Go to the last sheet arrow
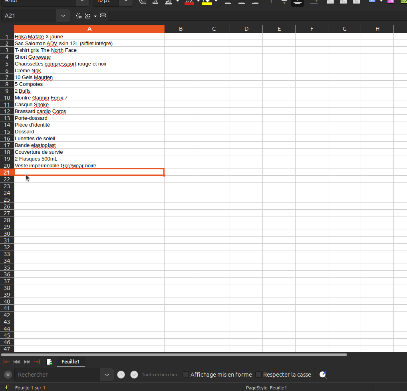The image size is (407, 391). click(x=37, y=362)
